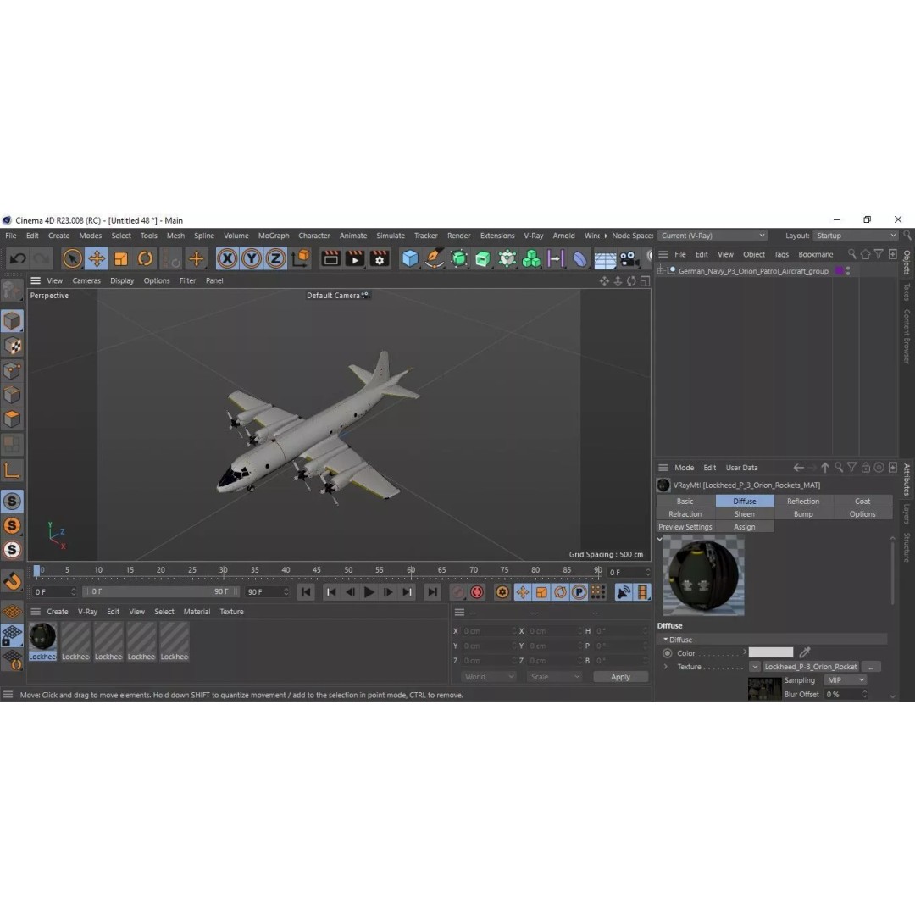Open the V-Ray menu in top menubar
The width and height of the screenshot is (915, 915).
(x=534, y=236)
